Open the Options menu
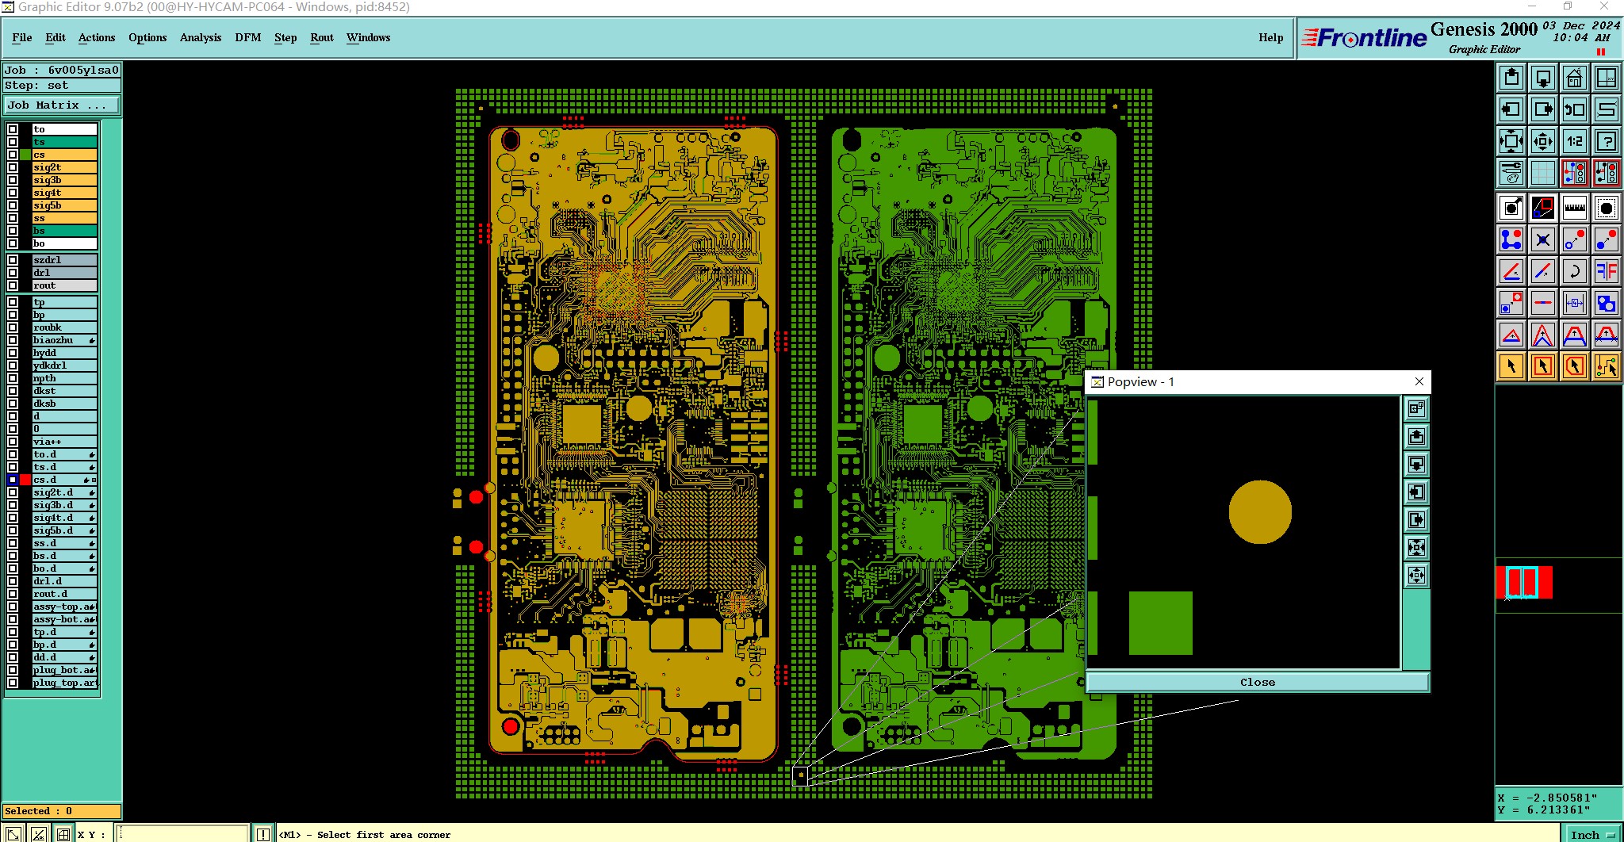The image size is (1624, 842). [147, 37]
